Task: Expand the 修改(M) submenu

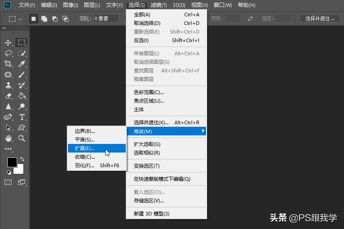Action: pyautogui.click(x=167, y=131)
